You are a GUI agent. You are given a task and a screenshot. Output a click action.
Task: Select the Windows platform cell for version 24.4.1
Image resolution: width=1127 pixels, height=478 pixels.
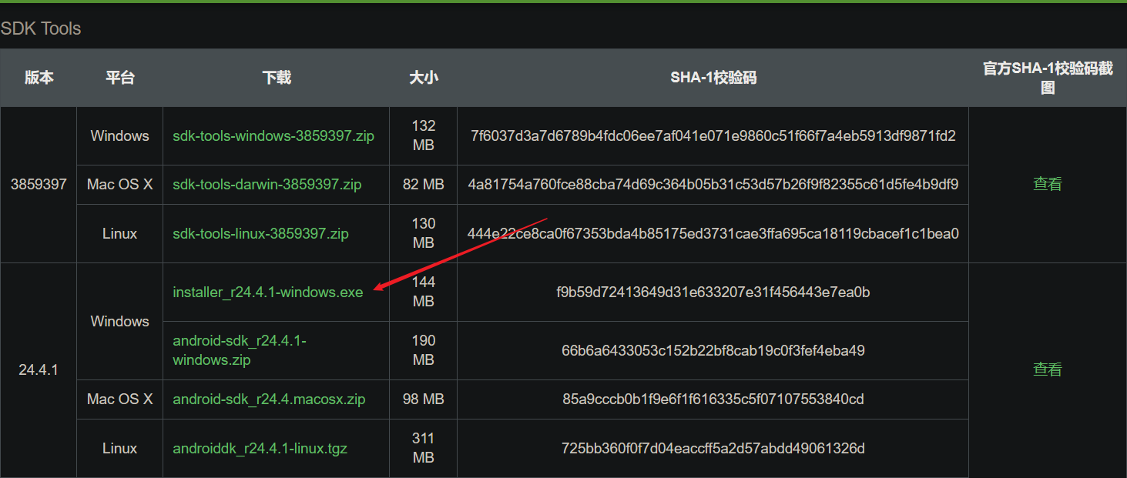(119, 322)
